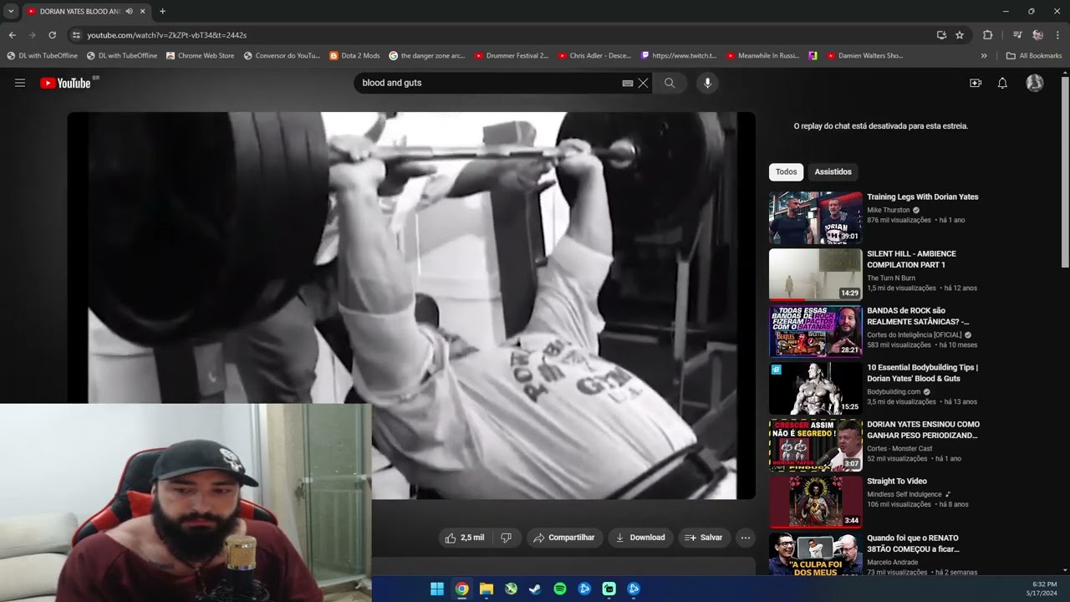The height and width of the screenshot is (602, 1070).
Task: Click the Download button below the video
Action: point(640,538)
